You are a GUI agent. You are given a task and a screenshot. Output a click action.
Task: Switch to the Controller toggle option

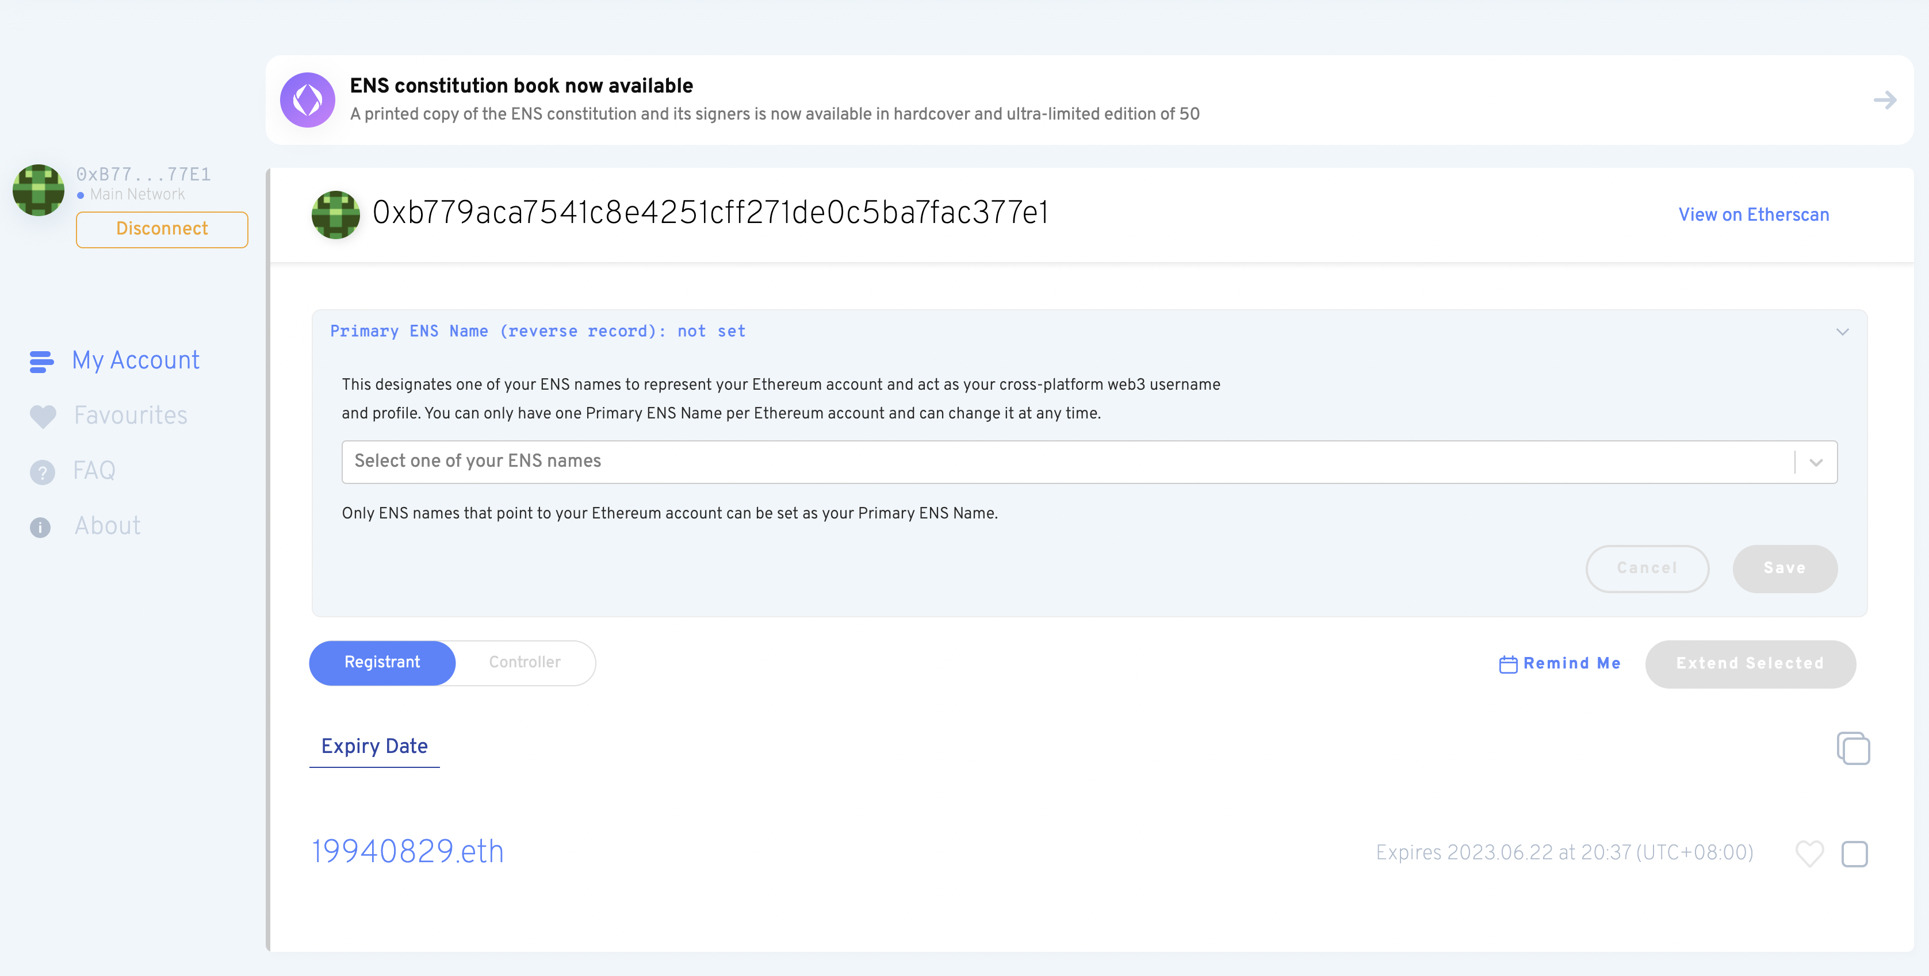click(524, 662)
